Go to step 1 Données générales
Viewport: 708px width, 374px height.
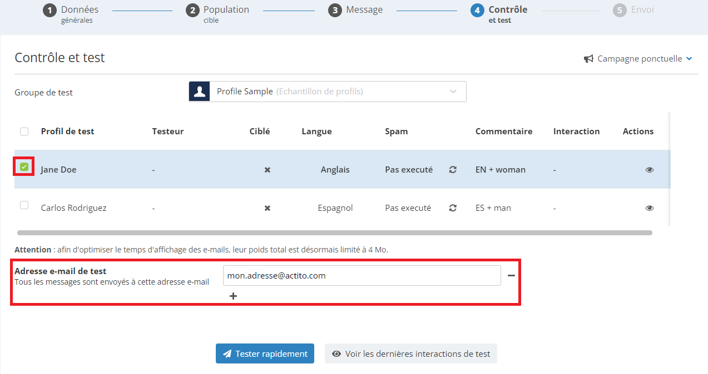pos(71,14)
